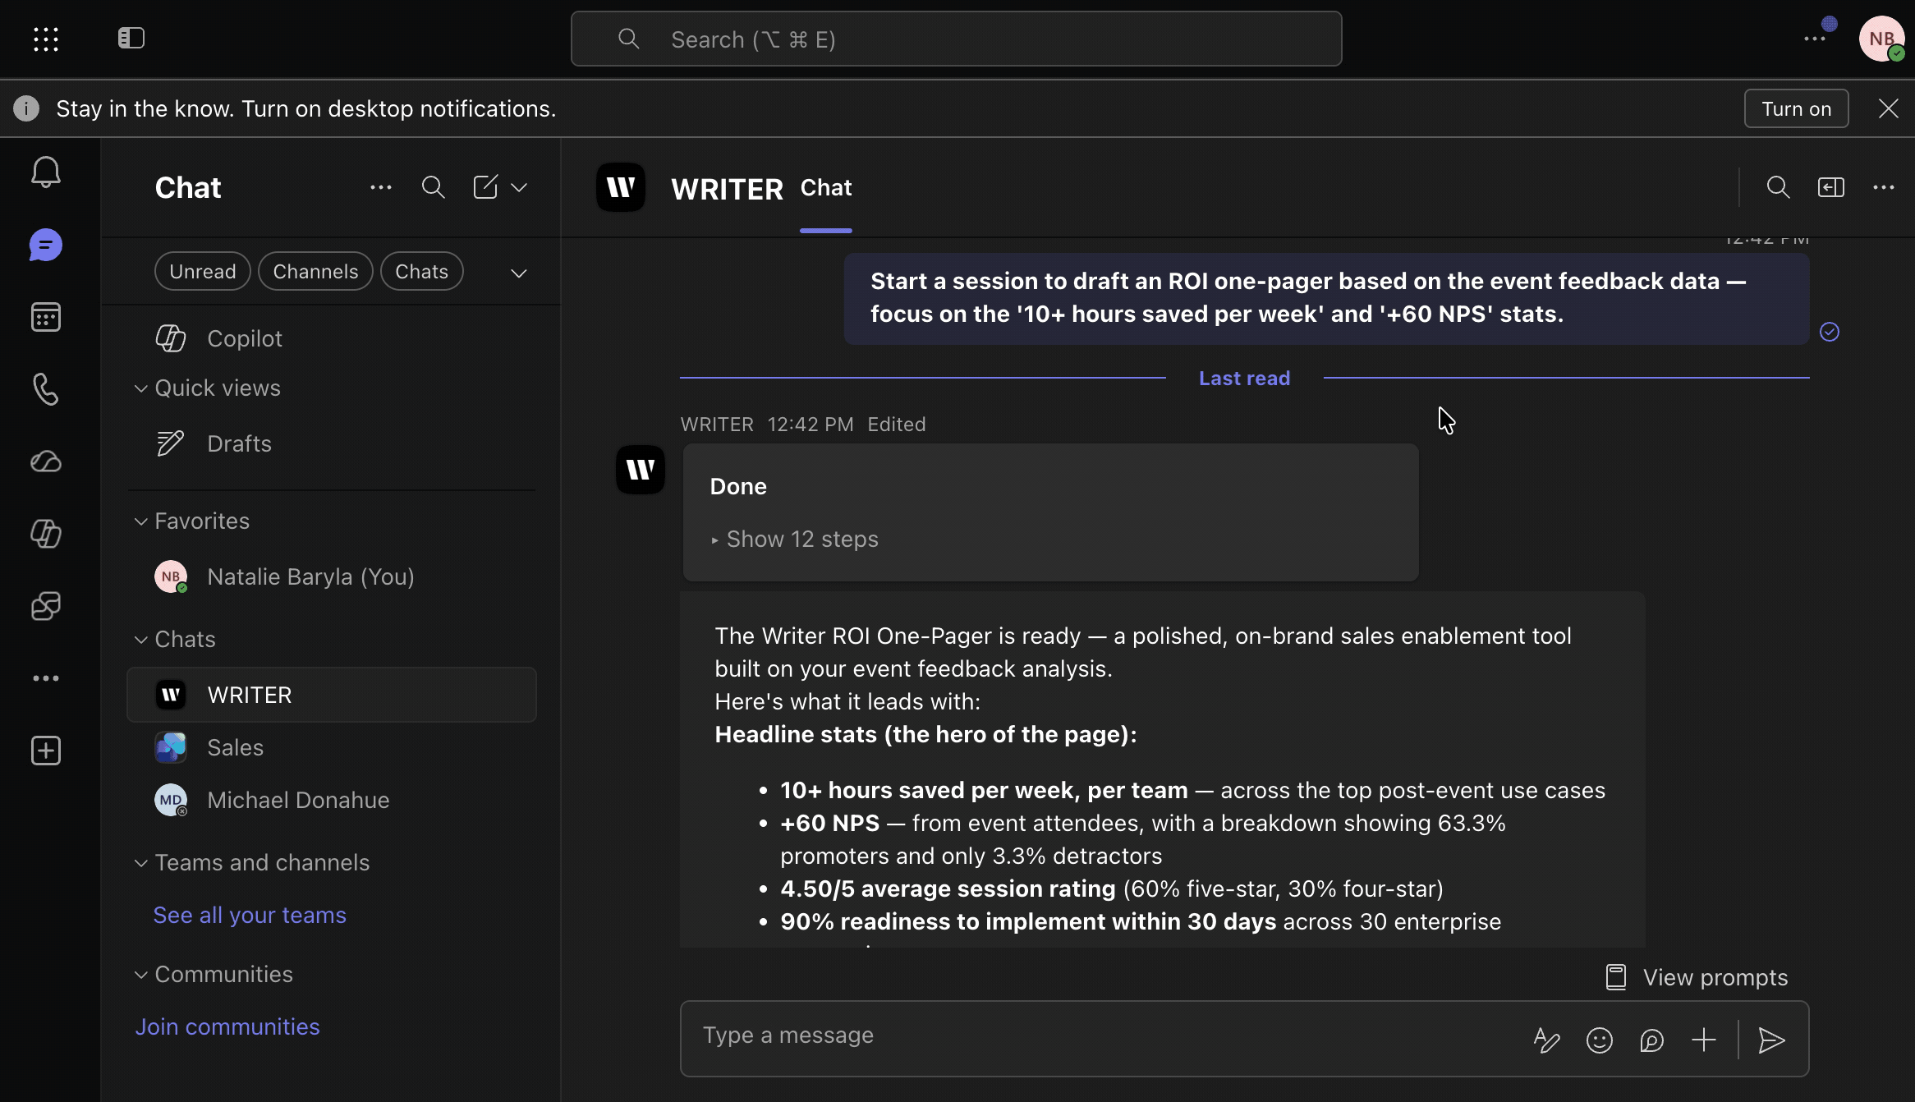
Task: Expand Show 12 steps disclosure
Action: (x=795, y=539)
